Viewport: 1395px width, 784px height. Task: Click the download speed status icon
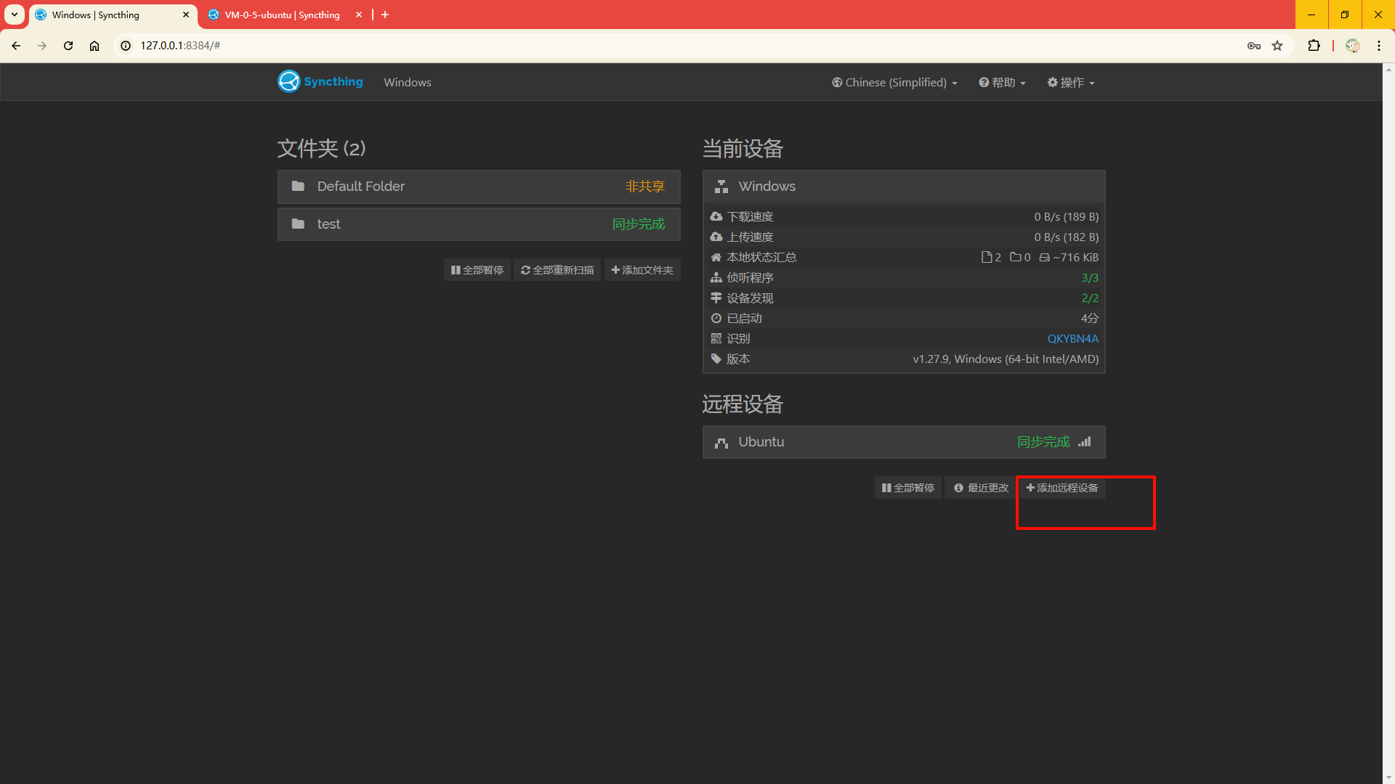[716, 216]
